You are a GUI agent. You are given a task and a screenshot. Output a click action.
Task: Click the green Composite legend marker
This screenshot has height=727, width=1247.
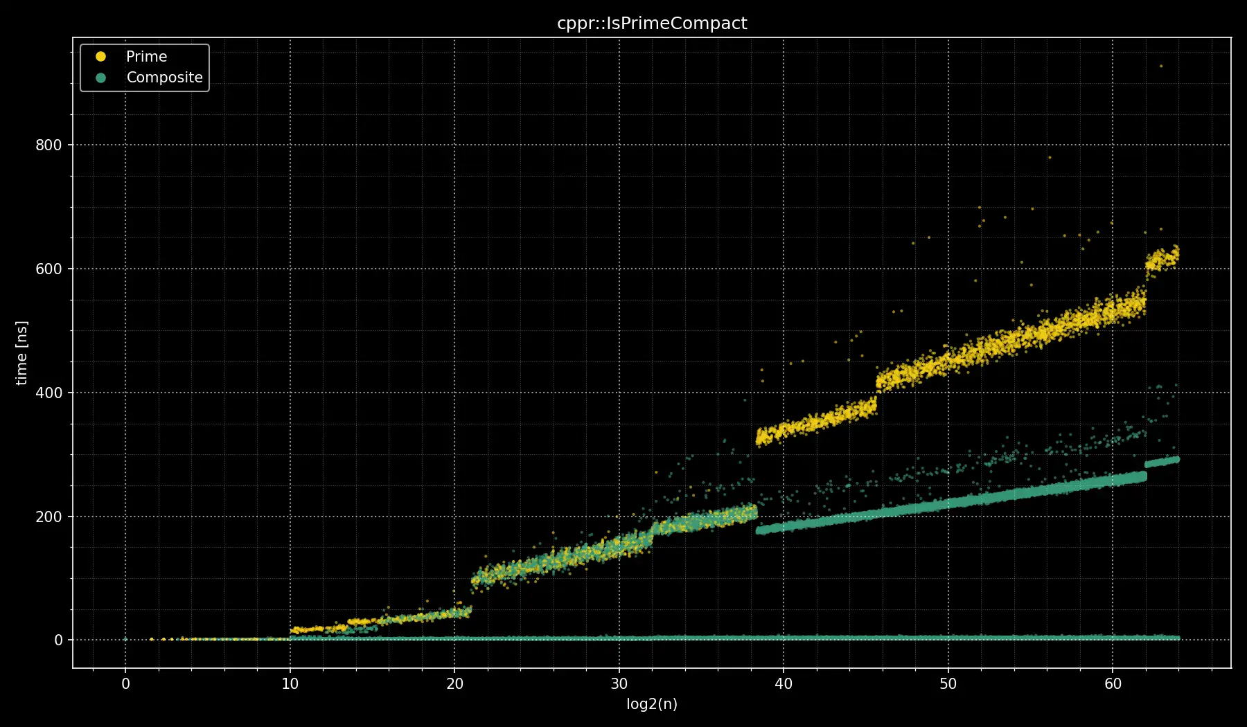tap(101, 78)
